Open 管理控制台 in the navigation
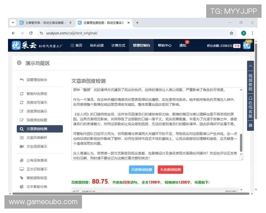 (x=141, y=45)
